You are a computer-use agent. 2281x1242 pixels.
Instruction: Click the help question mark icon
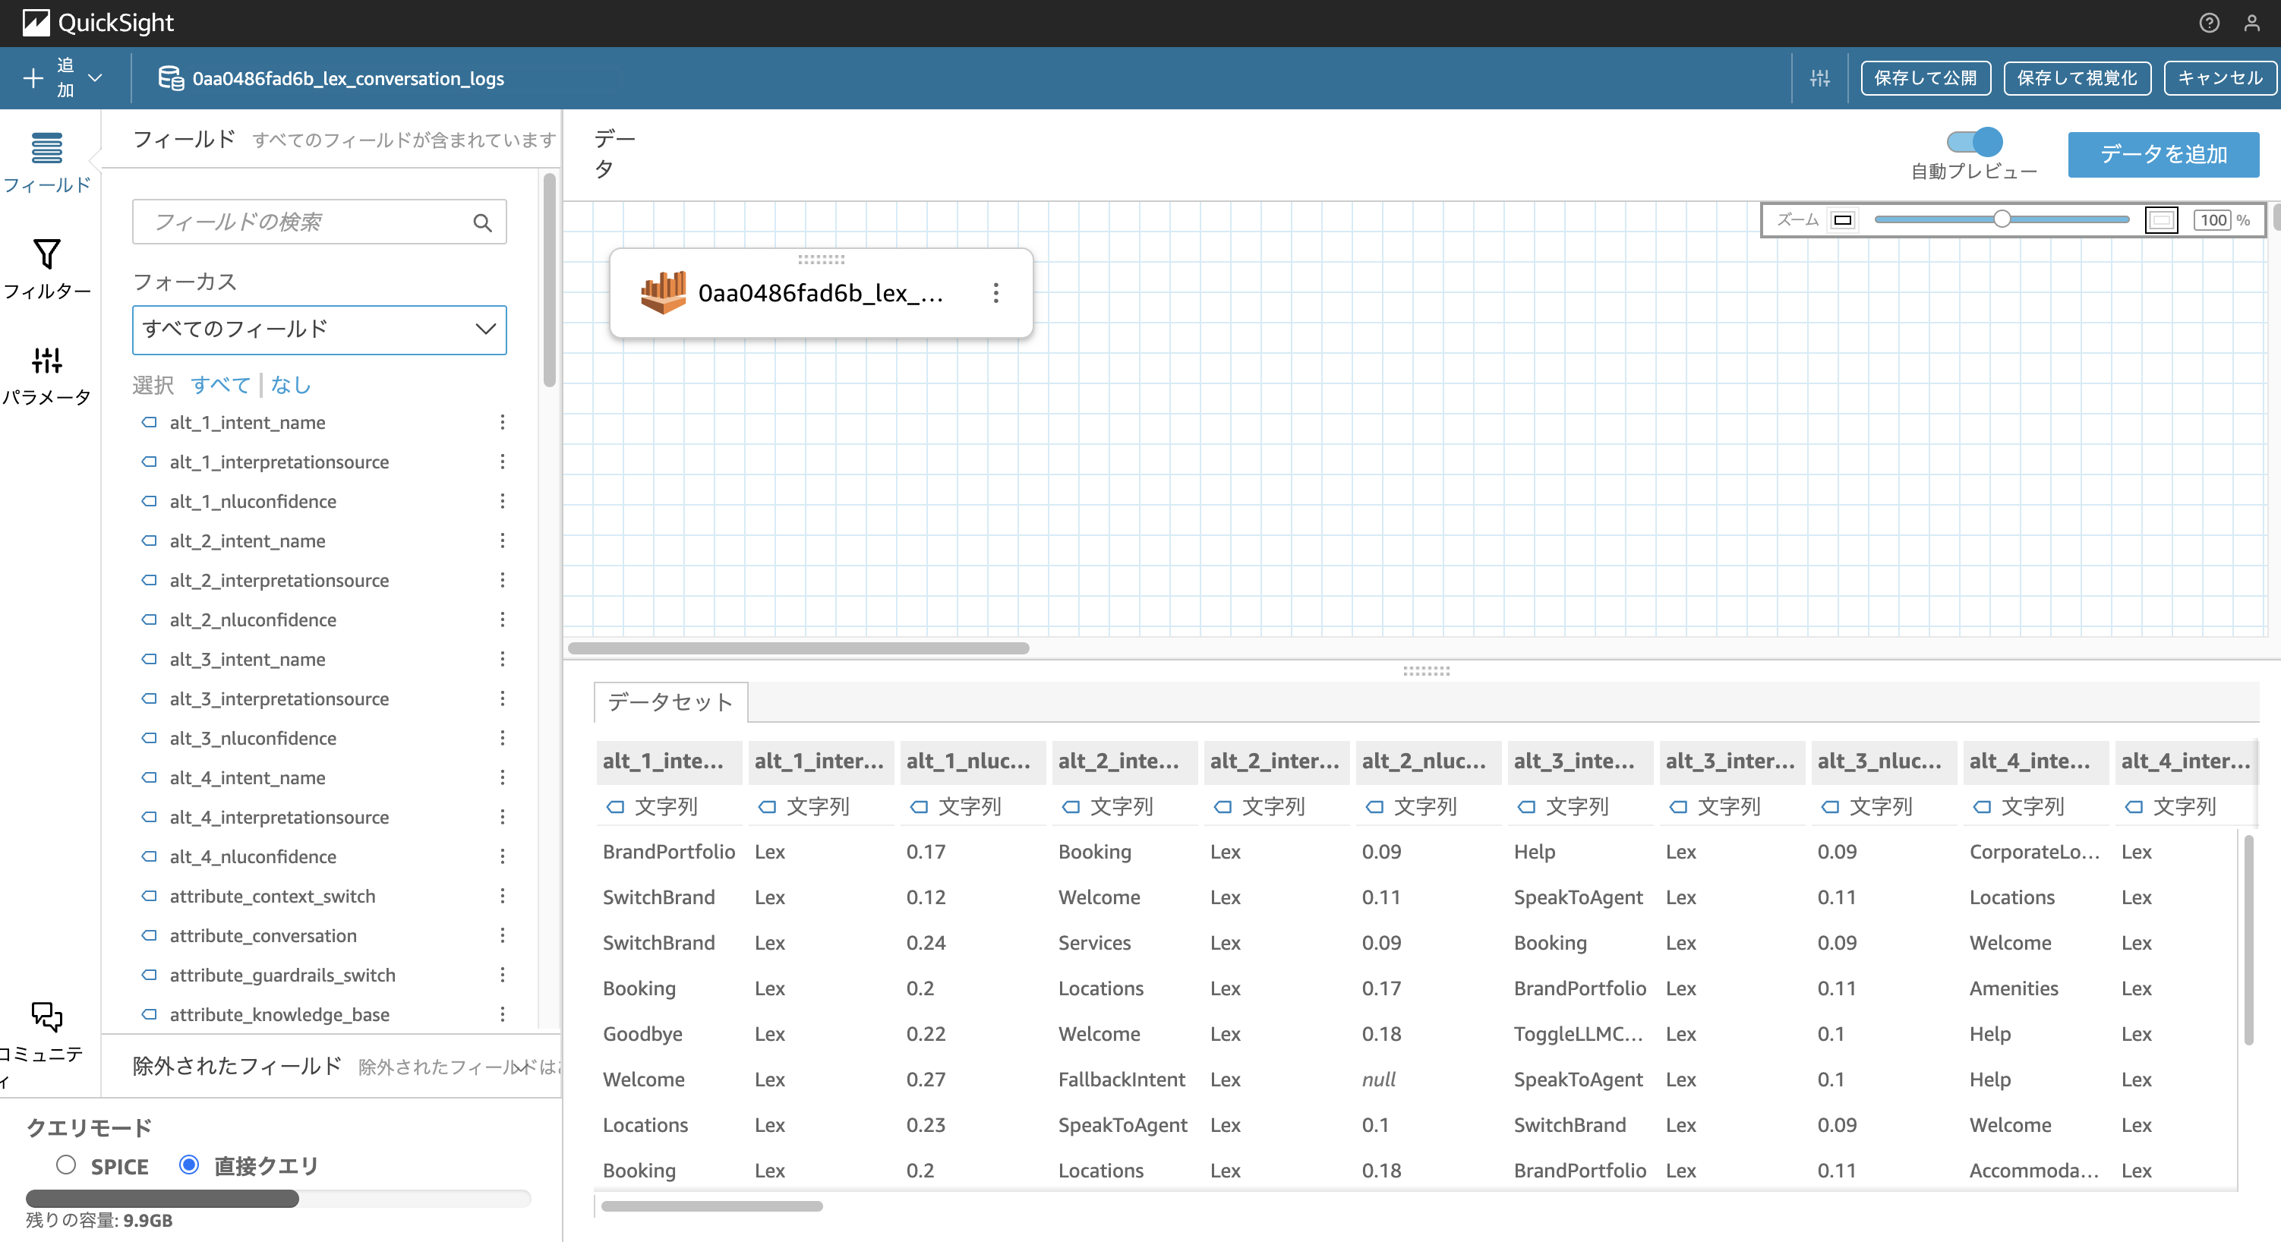[2208, 23]
